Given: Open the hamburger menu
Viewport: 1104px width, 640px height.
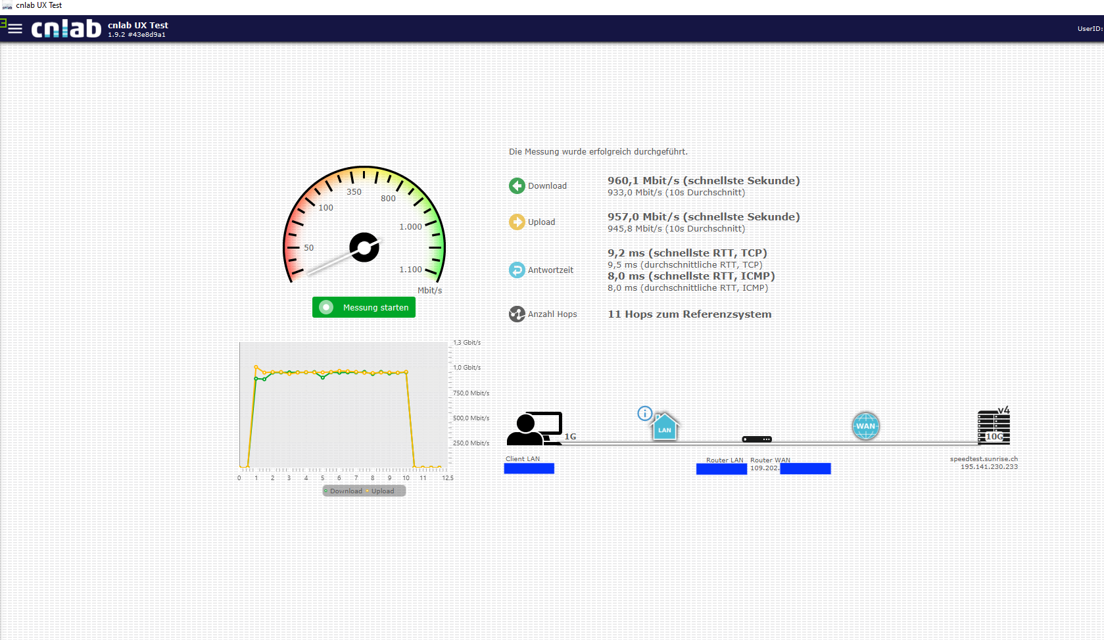Looking at the screenshot, I should pos(14,28).
